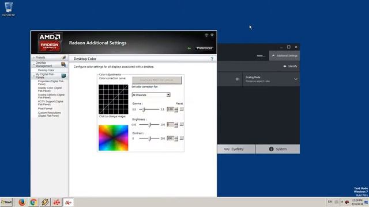This screenshot has width=369, height=207.
Task: Click the more... link in Radeon Settings
Action: coord(261,56)
